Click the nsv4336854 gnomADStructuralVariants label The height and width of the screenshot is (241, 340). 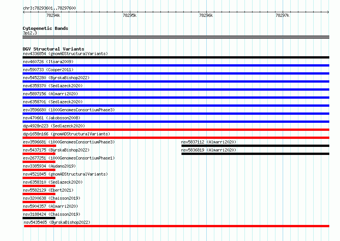click(65, 54)
